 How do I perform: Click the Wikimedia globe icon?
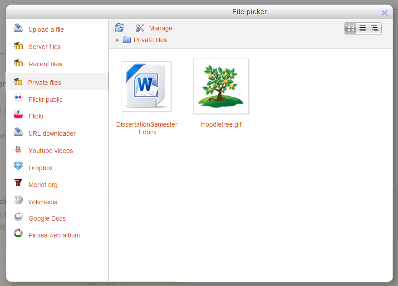coord(18,201)
